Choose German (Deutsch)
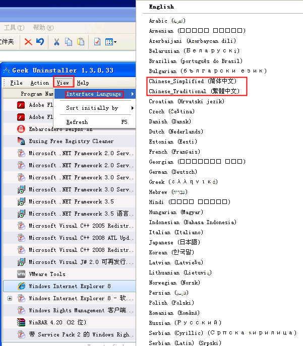Screen dimensions: 303x346 [173, 172]
